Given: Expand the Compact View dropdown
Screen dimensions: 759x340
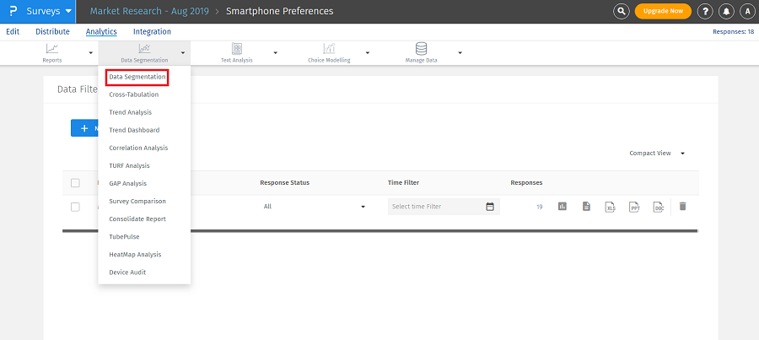Looking at the screenshot, I should (657, 154).
